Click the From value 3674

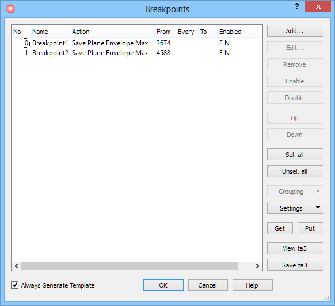click(163, 43)
